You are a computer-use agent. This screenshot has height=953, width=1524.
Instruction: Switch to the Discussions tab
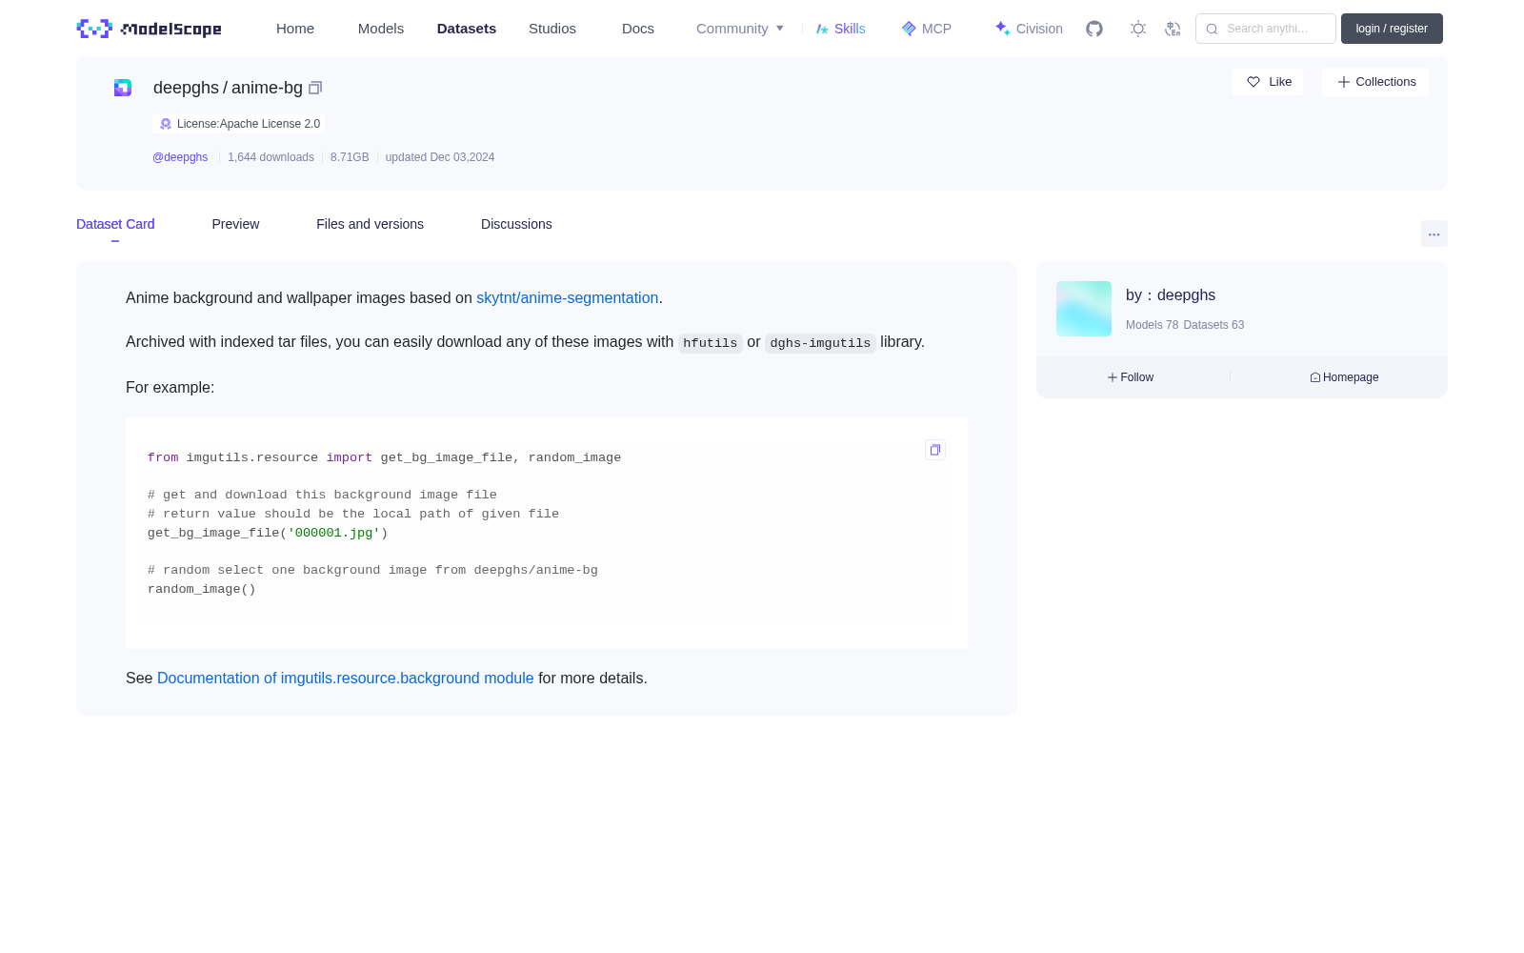click(516, 224)
